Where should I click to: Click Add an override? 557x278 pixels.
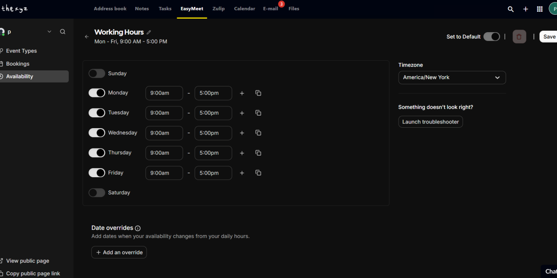click(119, 252)
